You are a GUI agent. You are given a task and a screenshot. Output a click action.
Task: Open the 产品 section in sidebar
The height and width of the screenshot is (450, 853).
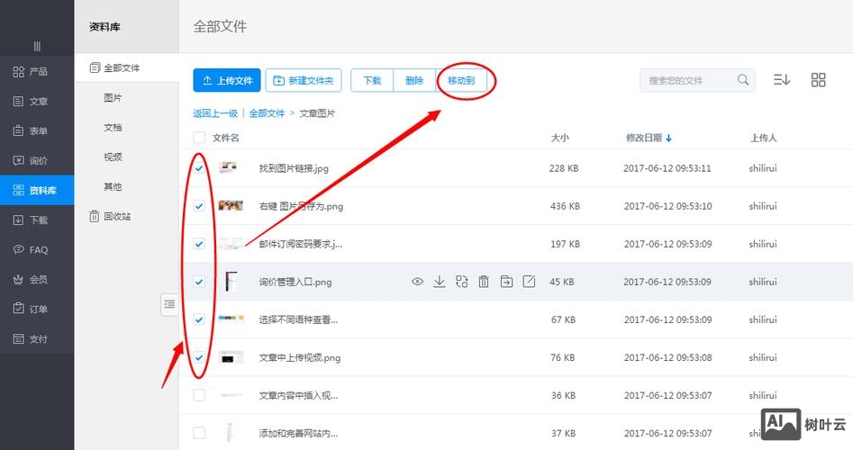[37, 71]
